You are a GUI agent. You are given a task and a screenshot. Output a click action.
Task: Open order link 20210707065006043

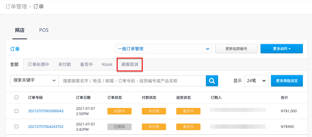pyautogui.click(x=46, y=111)
